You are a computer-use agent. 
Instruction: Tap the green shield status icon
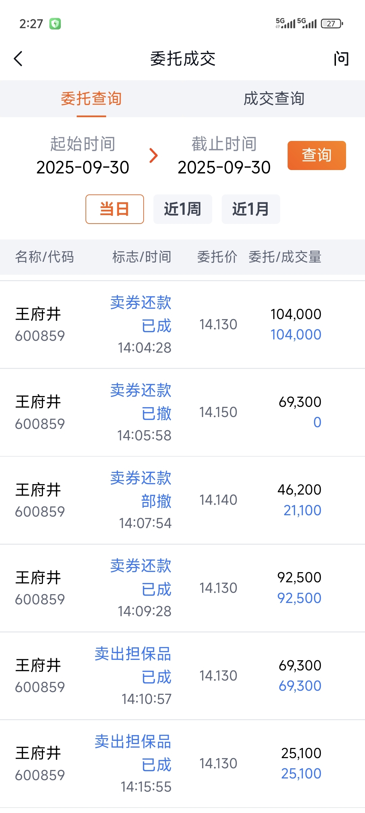(55, 24)
